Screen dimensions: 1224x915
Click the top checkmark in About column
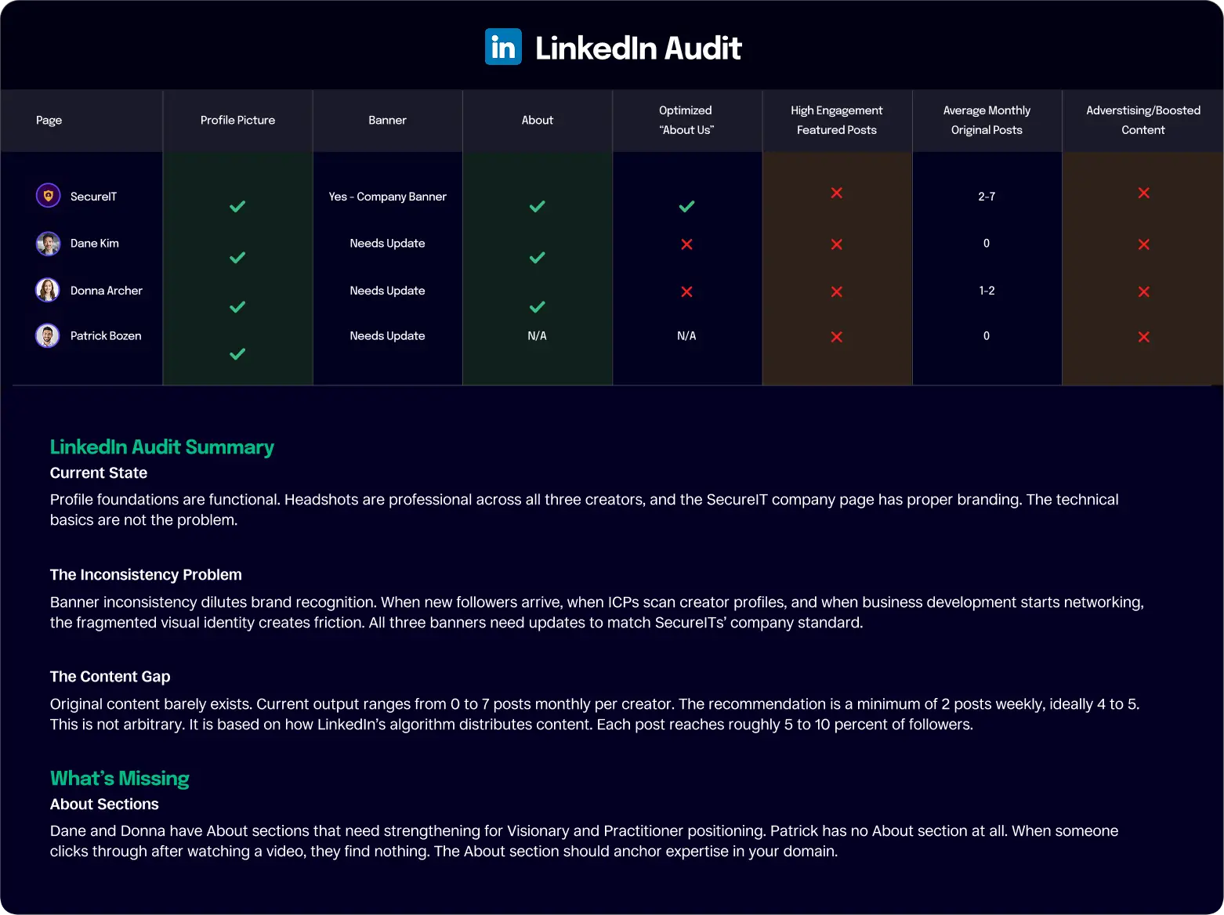(x=538, y=206)
